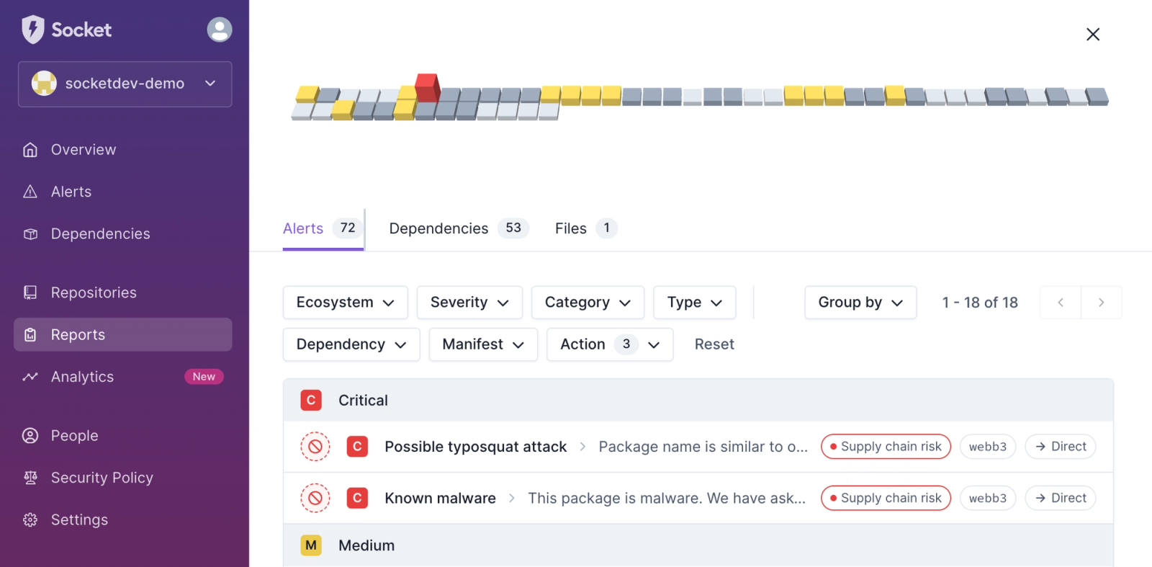Open the Action filter dropdown
The image size is (1152, 567).
[609, 344]
